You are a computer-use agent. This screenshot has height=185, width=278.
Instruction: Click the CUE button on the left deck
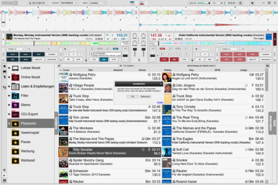94,60
